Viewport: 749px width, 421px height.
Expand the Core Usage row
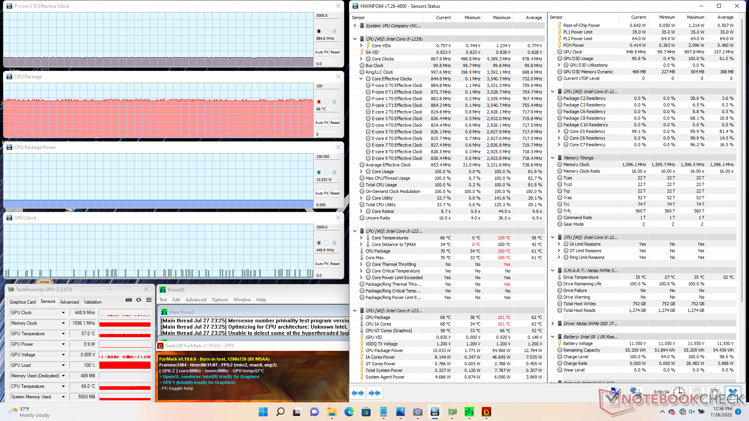(361, 172)
